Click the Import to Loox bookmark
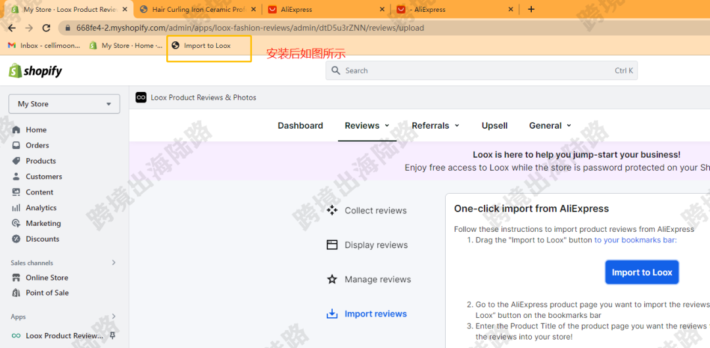The image size is (710, 348). 202,45
